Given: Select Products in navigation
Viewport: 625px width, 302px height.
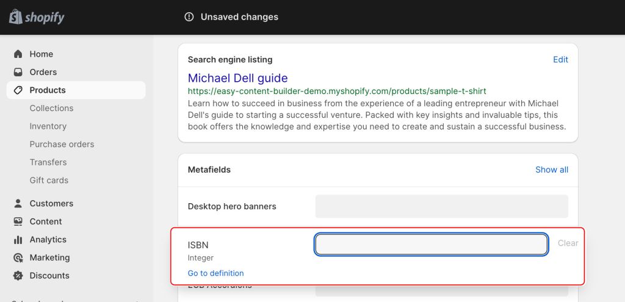Looking at the screenshot, I should click(x=76, y=90).
